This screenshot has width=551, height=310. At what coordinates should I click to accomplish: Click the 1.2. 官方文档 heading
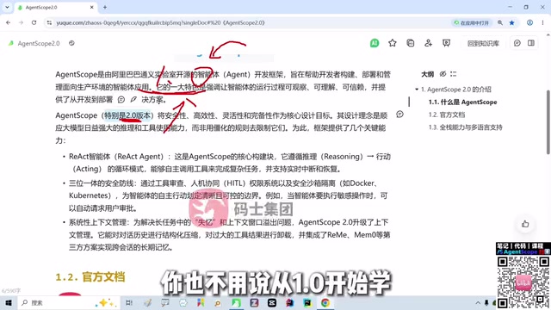[90, 277]
